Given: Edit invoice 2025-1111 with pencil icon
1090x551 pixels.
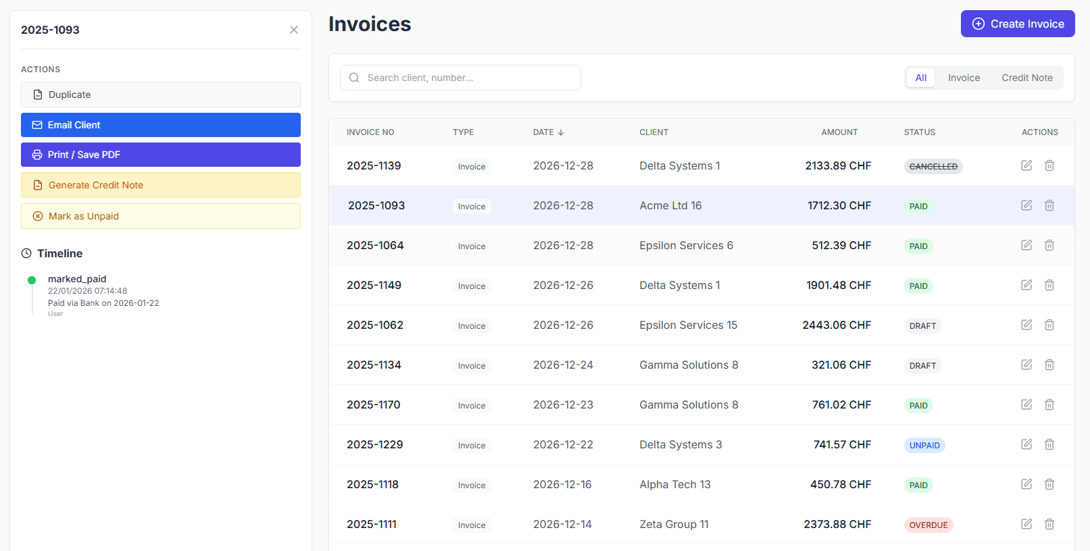Looking at the screenshot, I should [x=1026, y=524].
